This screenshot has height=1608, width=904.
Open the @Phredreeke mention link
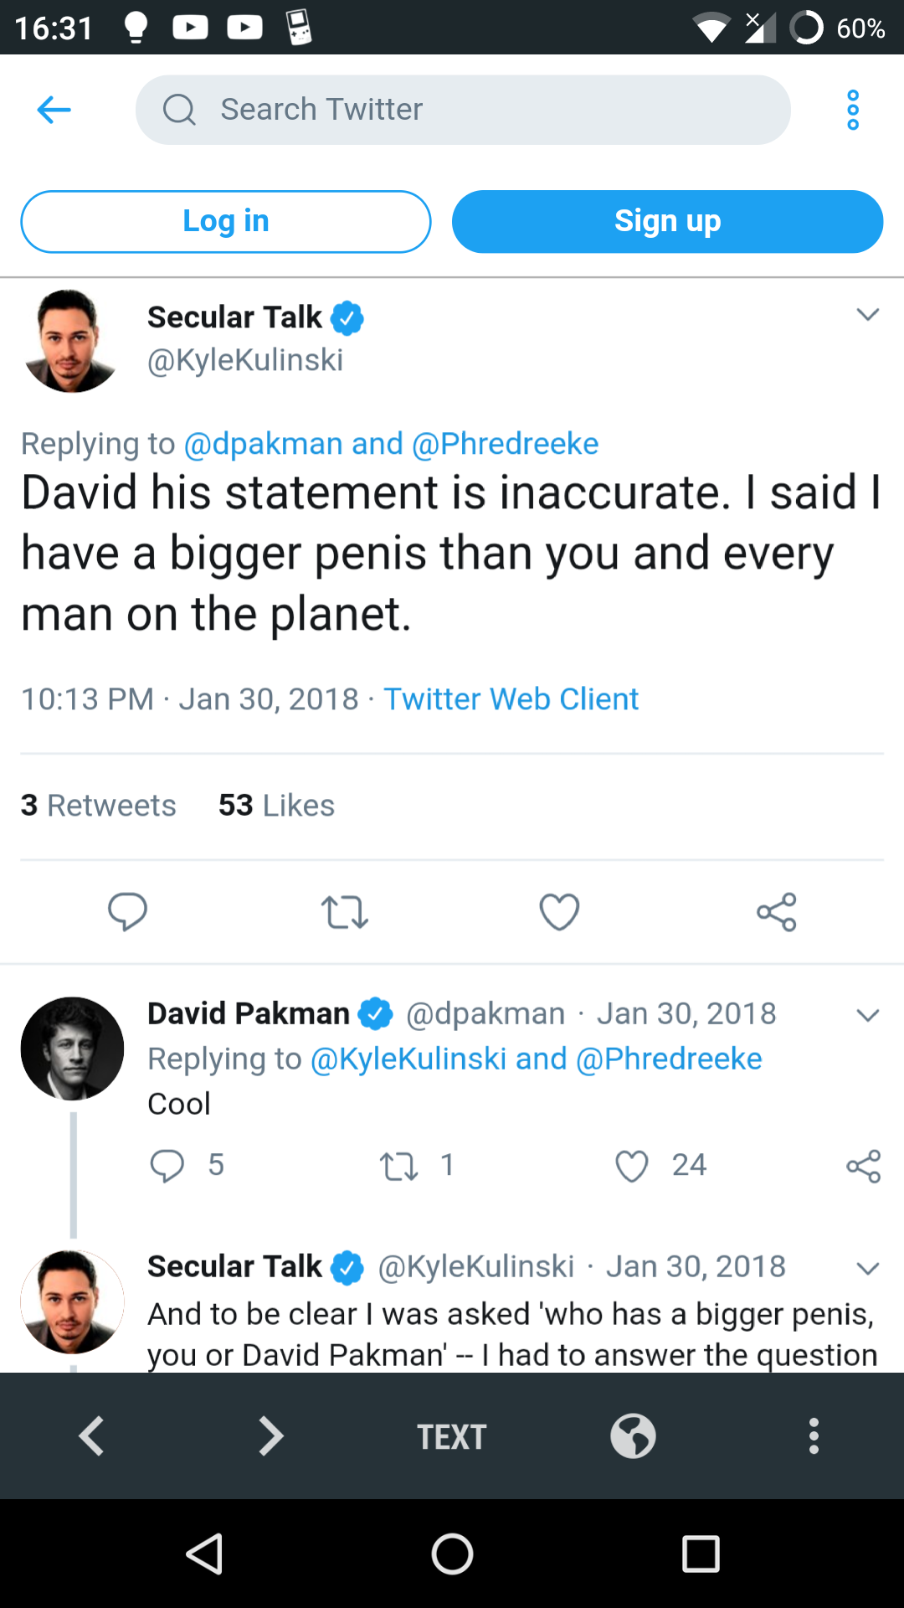pos(505,443)
